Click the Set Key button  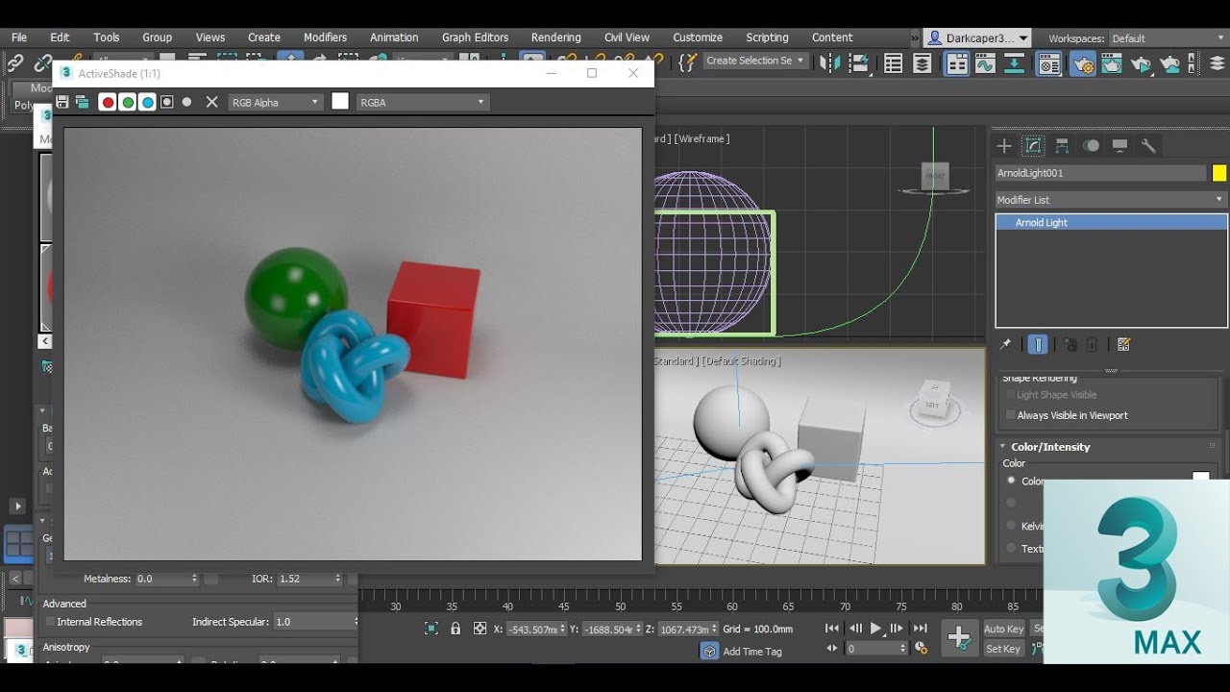pyautogui.click(x=1003, y=649)
